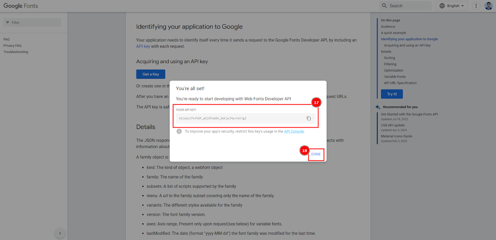
Task: Jump to Sorting section
Action: 390,58
